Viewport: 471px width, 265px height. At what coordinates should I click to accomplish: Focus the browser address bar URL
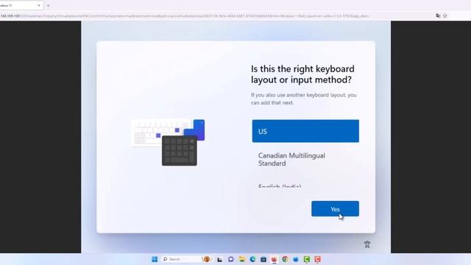click(x=185, y=16)
